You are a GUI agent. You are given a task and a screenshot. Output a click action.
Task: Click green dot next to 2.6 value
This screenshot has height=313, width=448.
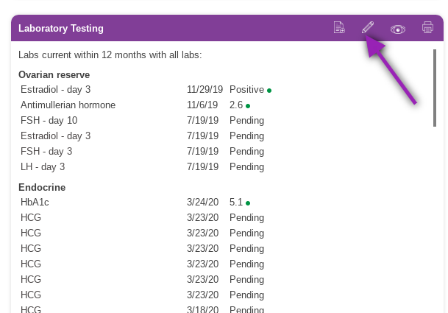(248, 106)
